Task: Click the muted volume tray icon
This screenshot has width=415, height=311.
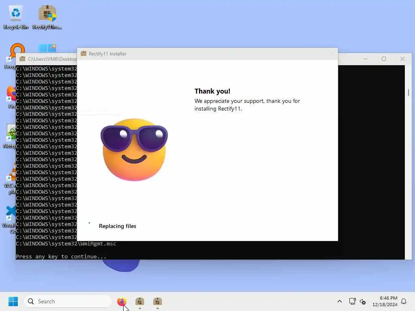Action: point(363,301)
